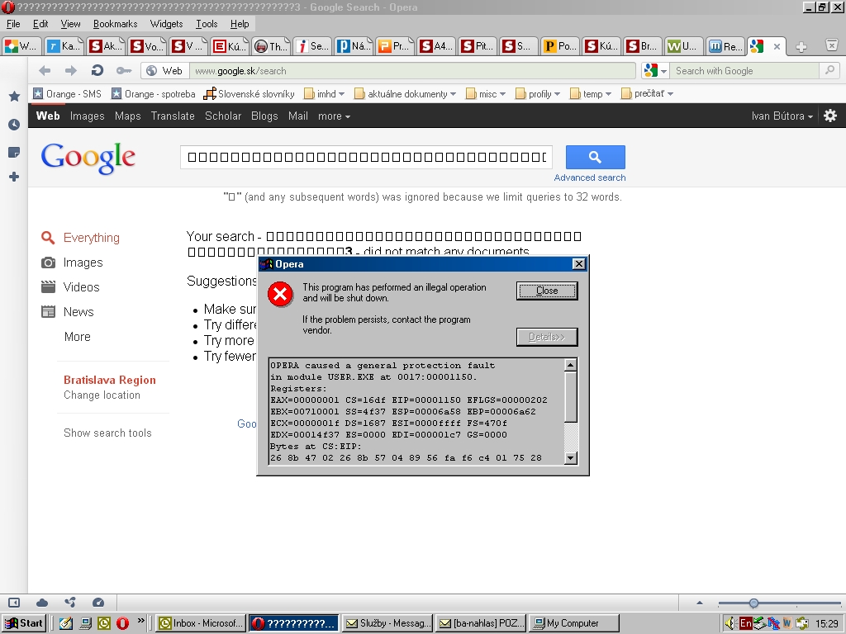
Task: Switch to the 'Po...' tab
Action: tap(560, 46)
